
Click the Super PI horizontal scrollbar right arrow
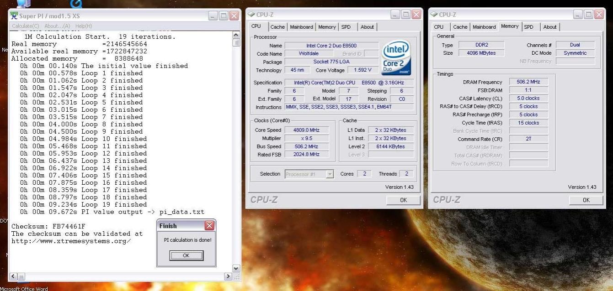(x=228, y=276)
